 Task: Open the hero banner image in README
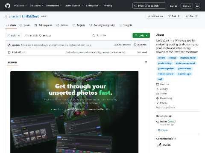[x=74, y=112]
